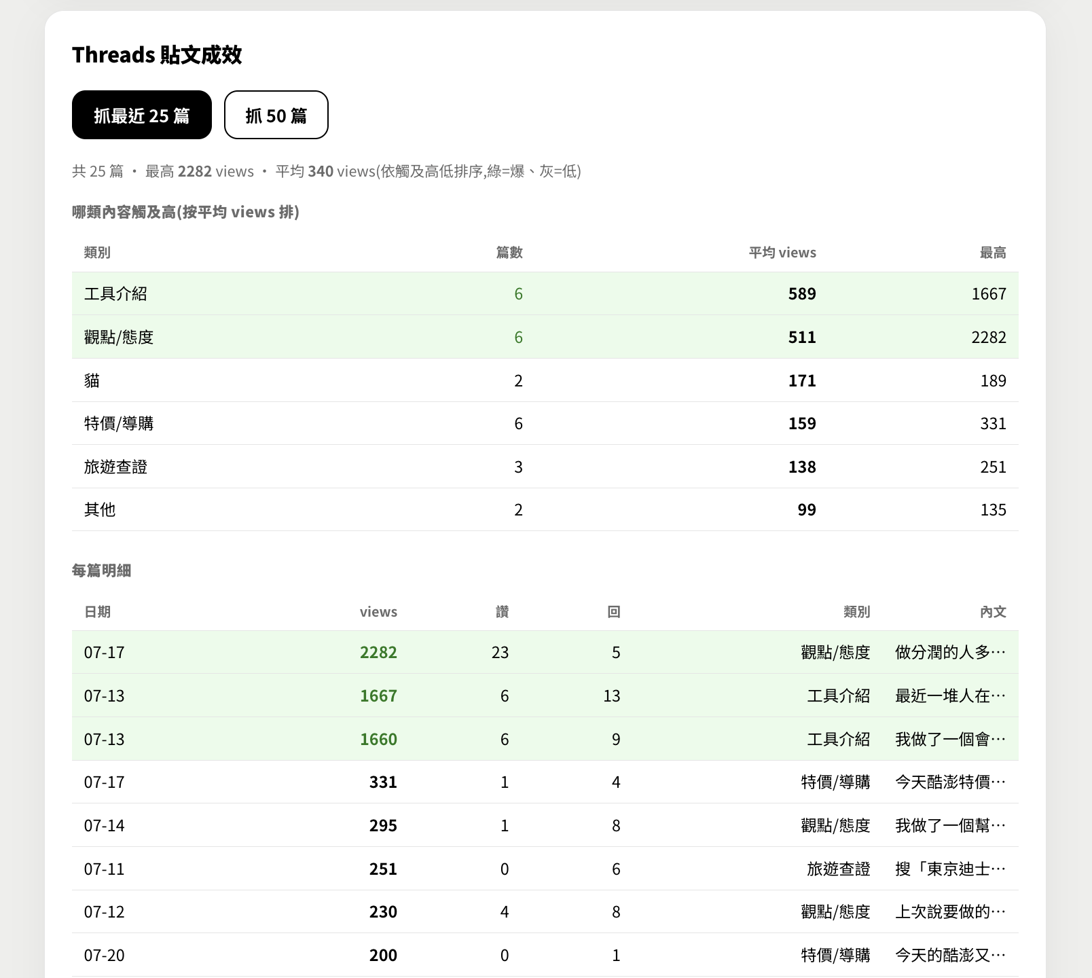Click the 類別 header in category table

click(x=97, y=253)
